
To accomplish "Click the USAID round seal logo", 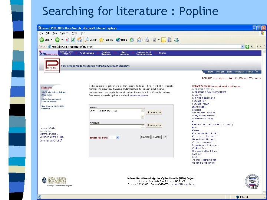I will click(252, 181).
